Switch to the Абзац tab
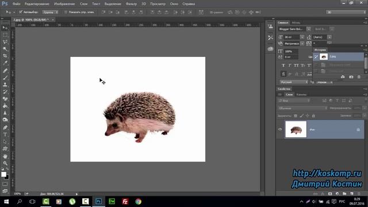The height and width of the screenshot is (207, 368). click(296, 23)
